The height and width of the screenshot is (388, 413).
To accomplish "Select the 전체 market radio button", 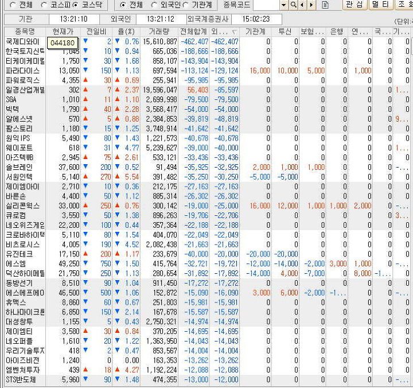I will [x=13, y=5].
